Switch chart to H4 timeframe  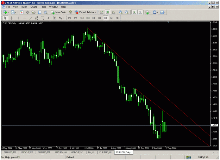[100, 18]
